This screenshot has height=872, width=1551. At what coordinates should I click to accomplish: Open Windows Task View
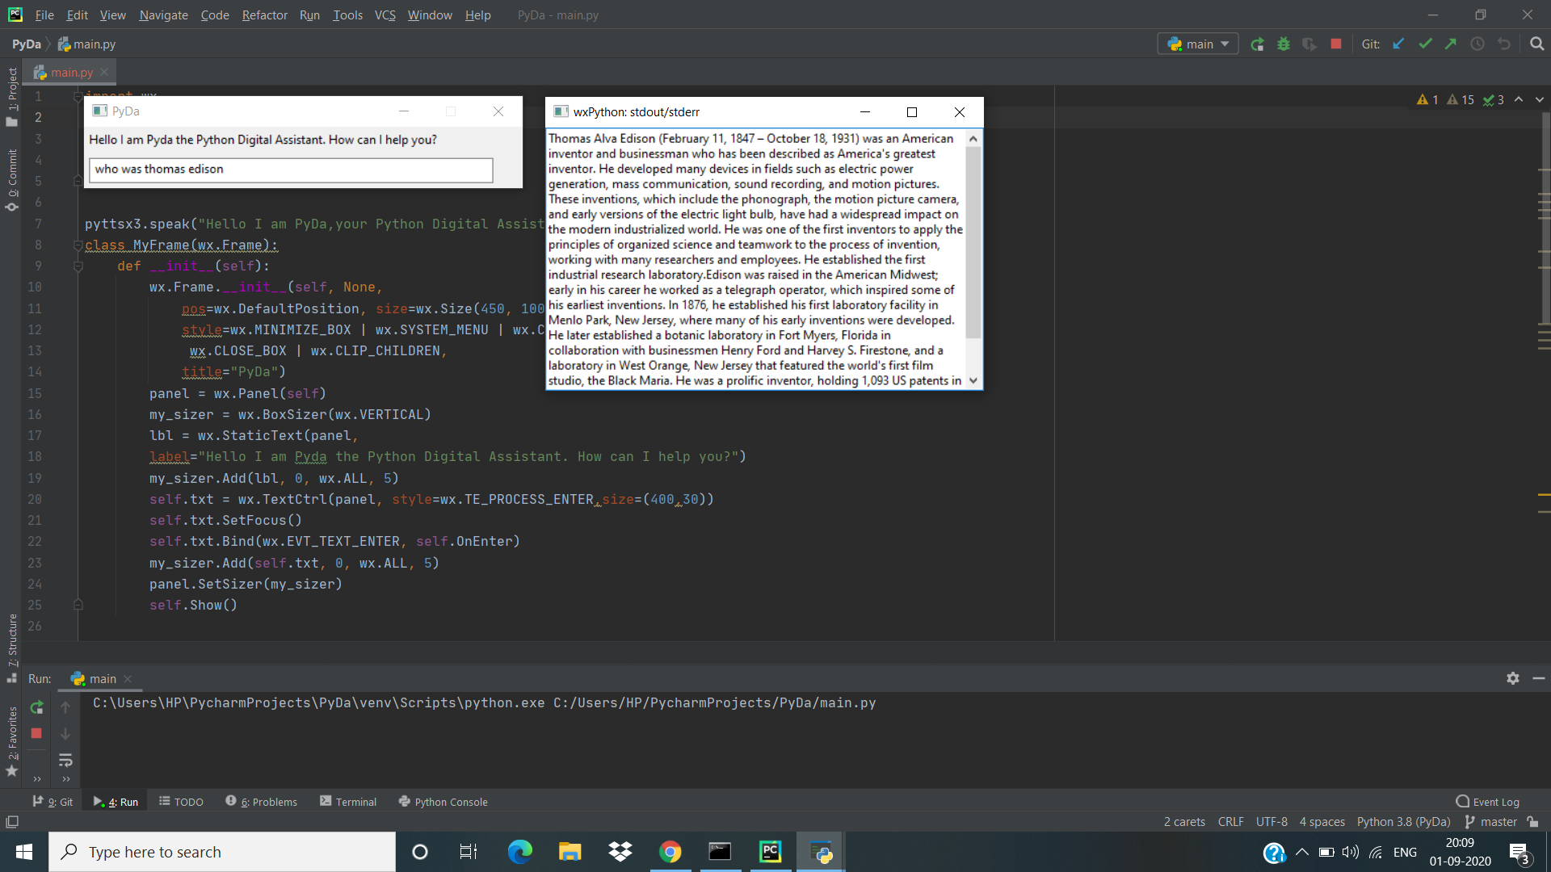click(469, 852)
